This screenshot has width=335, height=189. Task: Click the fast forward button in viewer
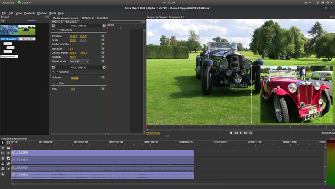tap(246, 133)
